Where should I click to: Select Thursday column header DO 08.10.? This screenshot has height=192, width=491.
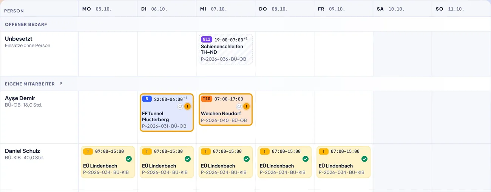284,9
